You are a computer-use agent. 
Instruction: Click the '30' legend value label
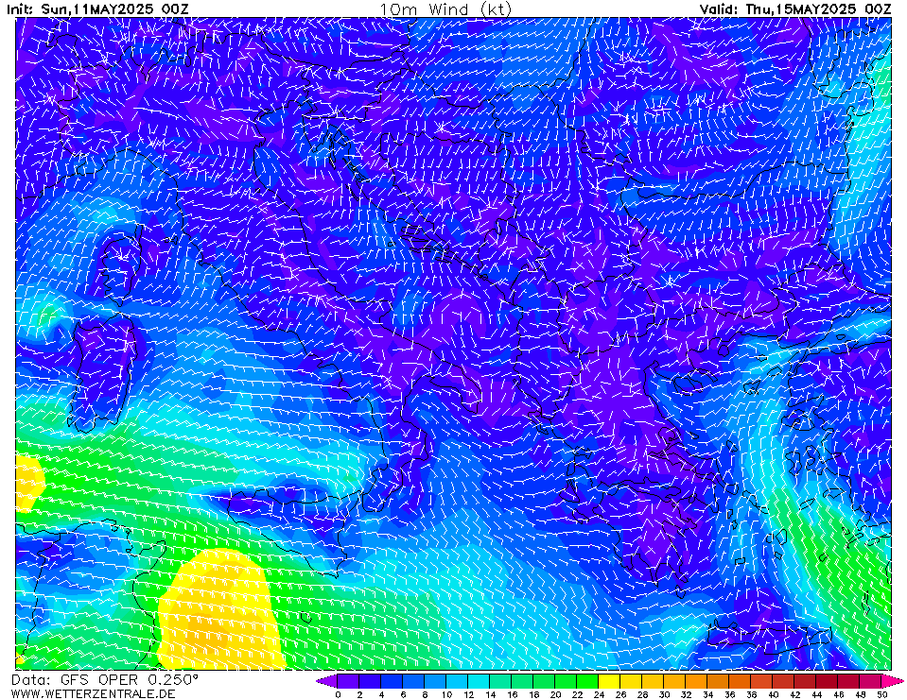tap(664, 694)
